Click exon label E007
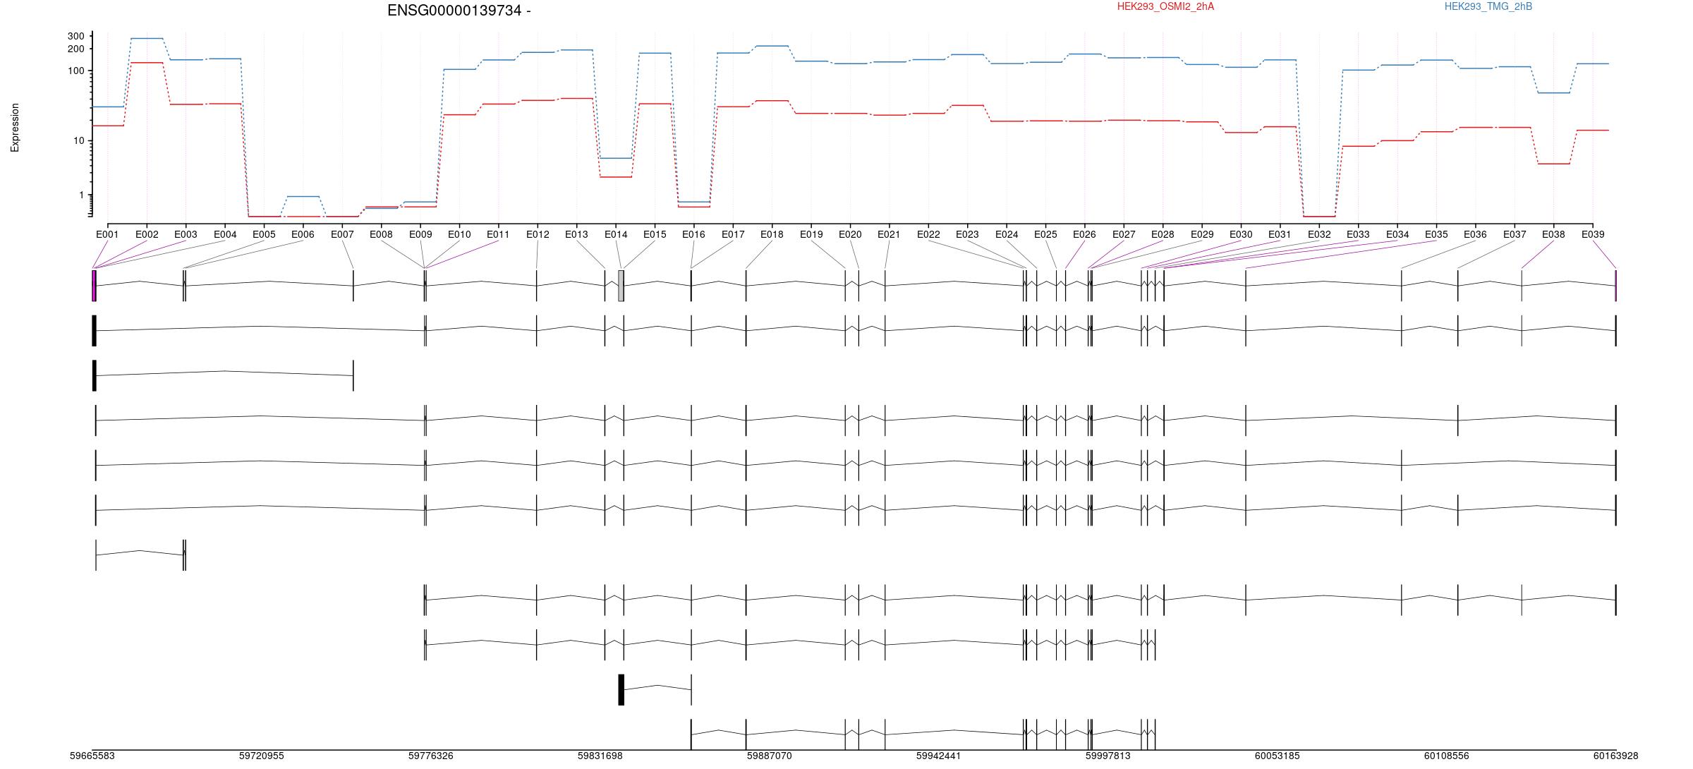This screenshot has height=769, width=1693. [x=342, y=234]
